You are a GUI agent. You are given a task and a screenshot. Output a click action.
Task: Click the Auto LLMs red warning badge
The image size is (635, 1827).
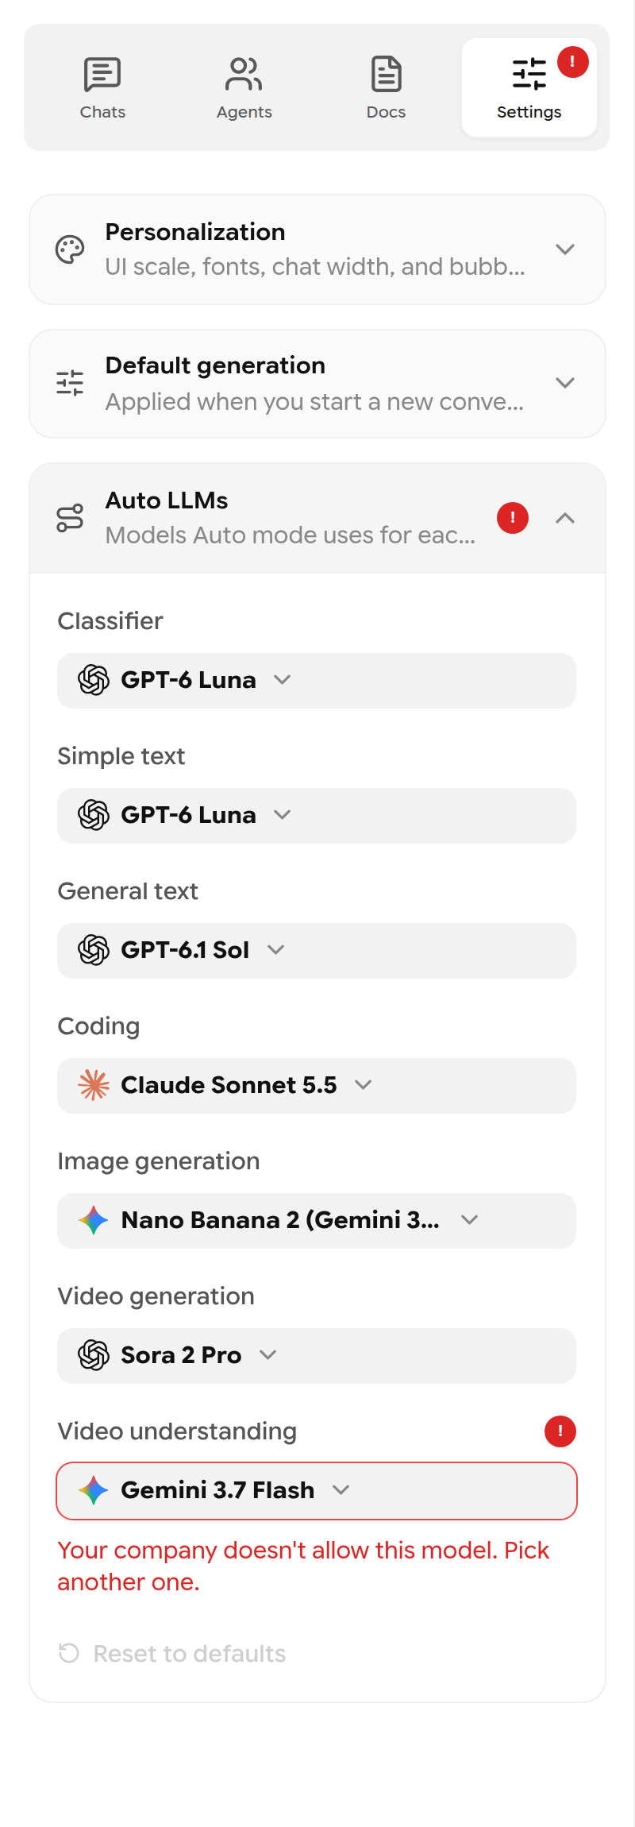pyautogui.click(x=513, y=518)
